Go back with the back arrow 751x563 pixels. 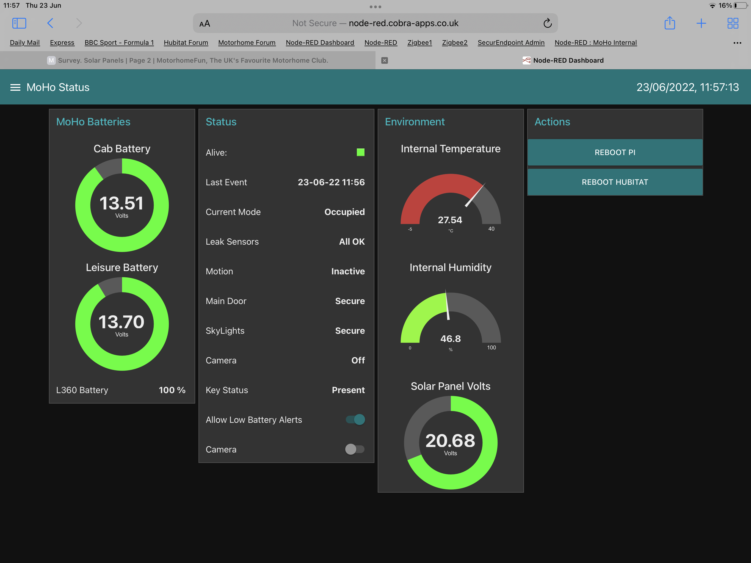pyautogui.click(x=50, y=23)
